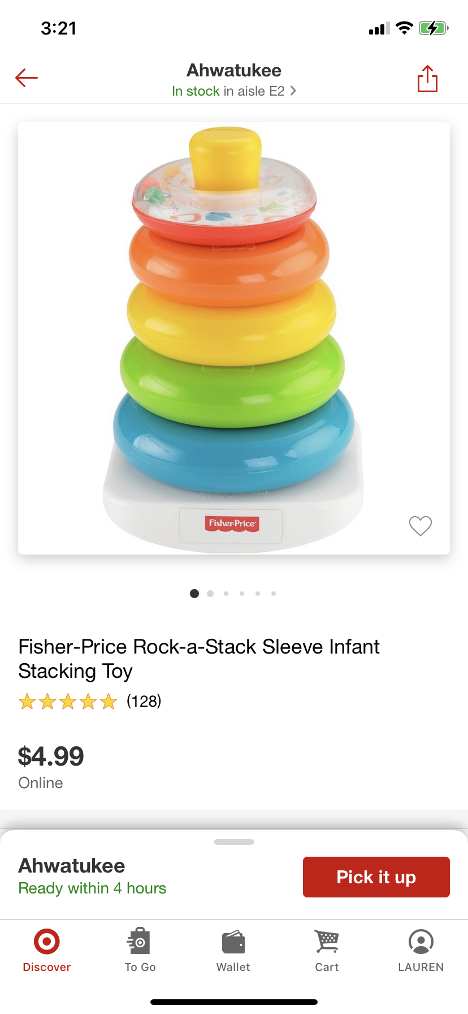Screen dimensions: 468x1014
Task: Open the To Go tab
Action: pos(140,950)
